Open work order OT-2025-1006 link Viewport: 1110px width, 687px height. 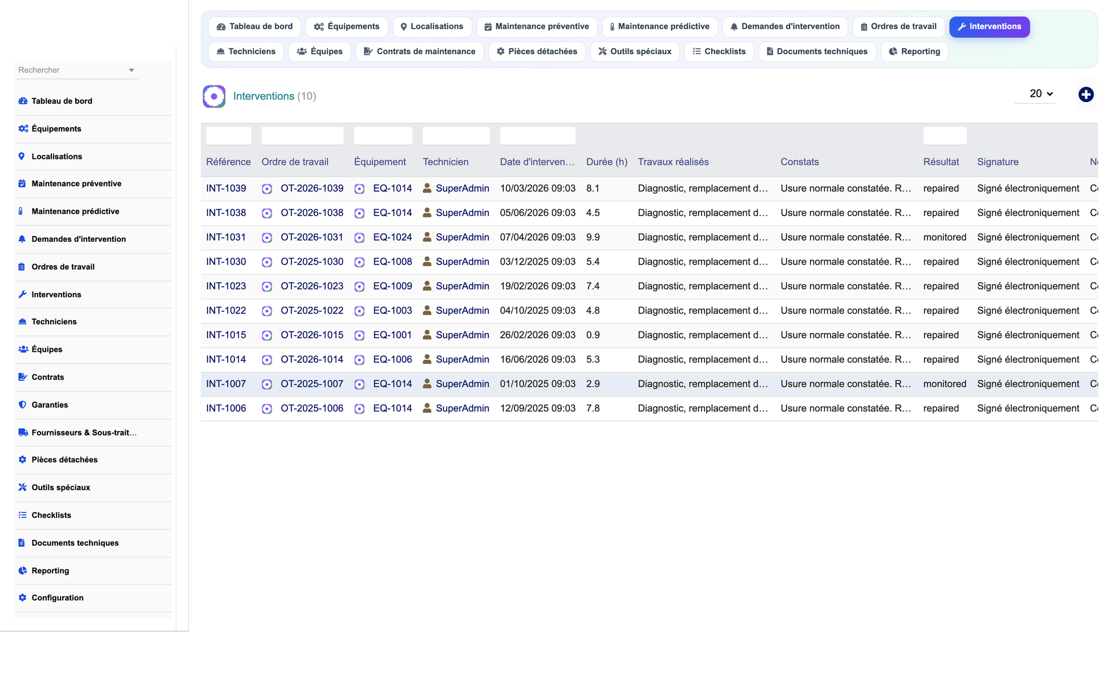[311, 409]
